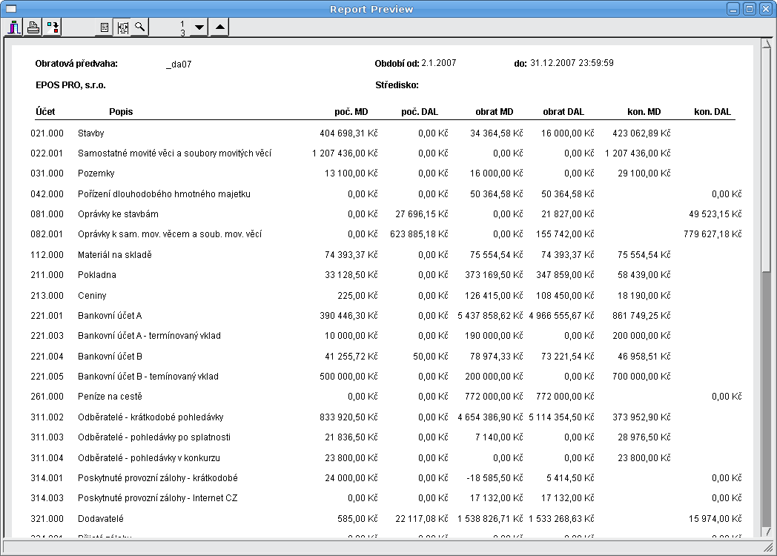Click the page number indicator in toolbar

point(182,28)
